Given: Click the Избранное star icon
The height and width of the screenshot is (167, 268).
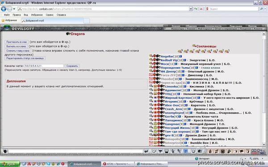Looking at the screenshot, I should (x=3, y=20).
